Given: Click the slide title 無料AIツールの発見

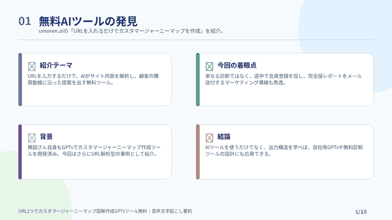Looking at the screenshot, I should click(x=88, y=21).
